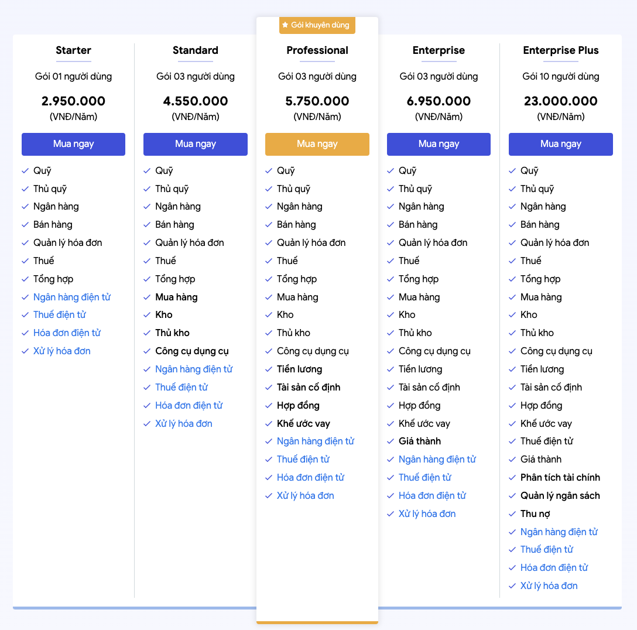Click the orange Mua ngay Professional button
The image size is (637, 630).
[317, 144]
